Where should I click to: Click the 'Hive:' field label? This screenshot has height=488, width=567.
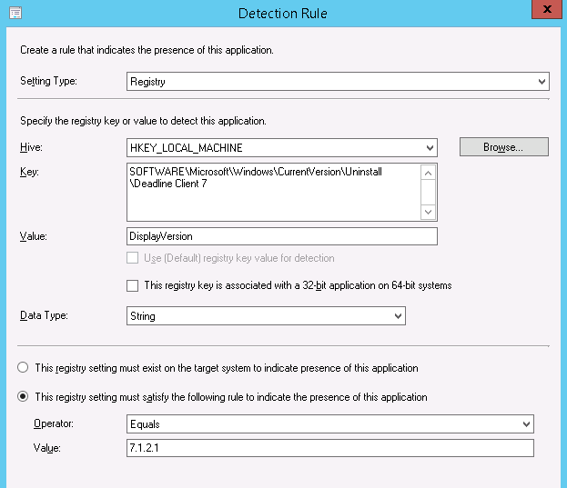point(31,147)
